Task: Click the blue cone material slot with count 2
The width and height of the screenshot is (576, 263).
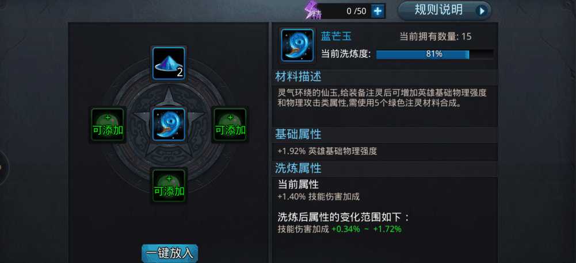Action: pyautogui.click(x=169, y=64)
